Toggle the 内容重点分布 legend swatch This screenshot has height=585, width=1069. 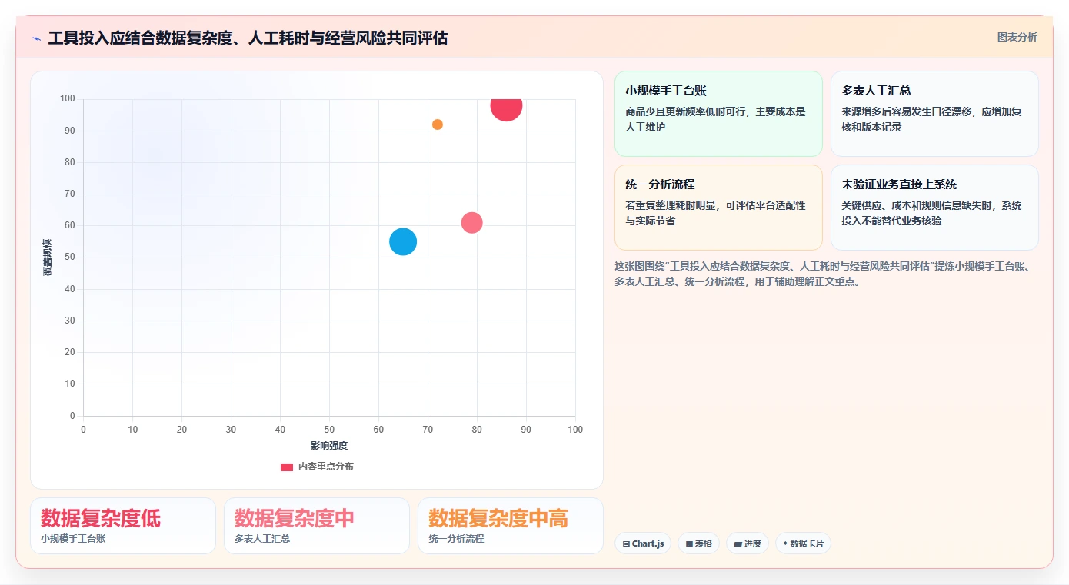287,467
